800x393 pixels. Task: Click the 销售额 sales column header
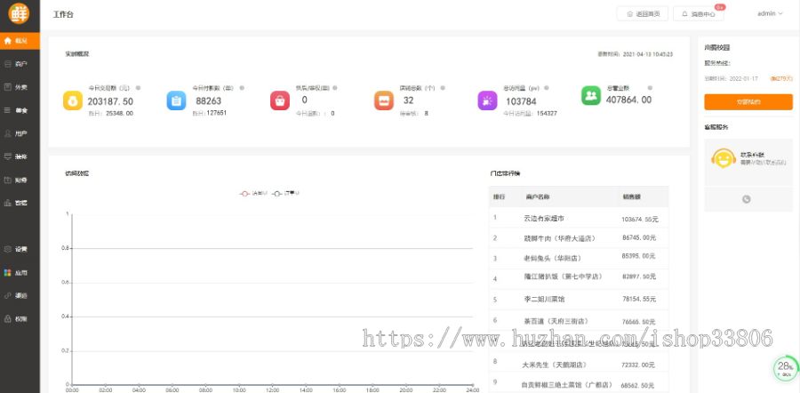[x=630, y=196]
